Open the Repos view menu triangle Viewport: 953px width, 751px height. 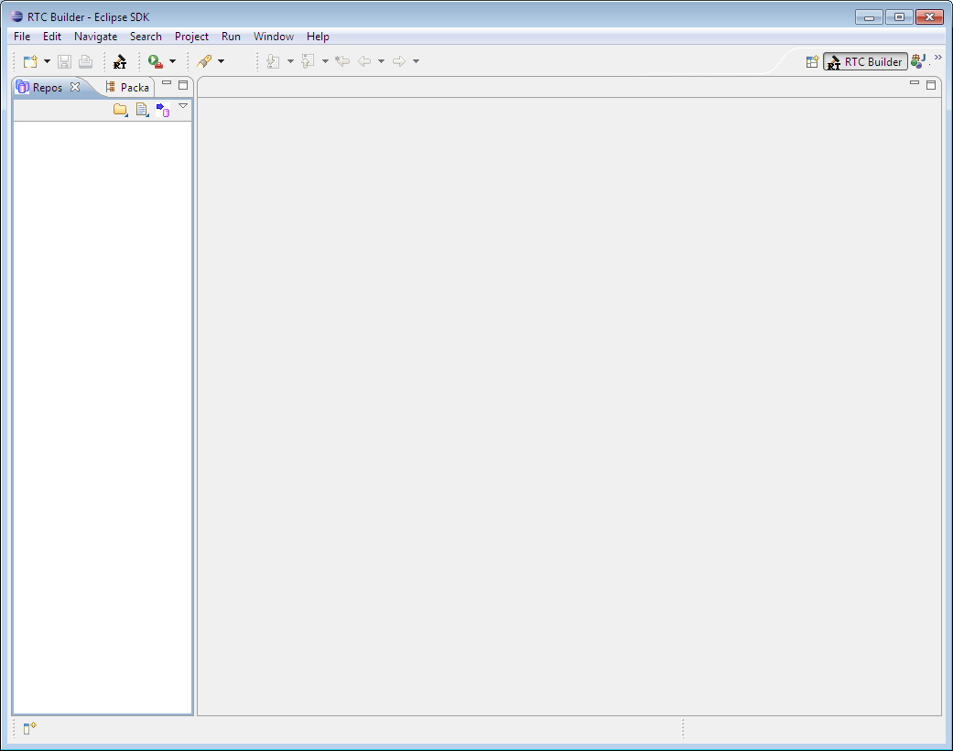[183, 105]
